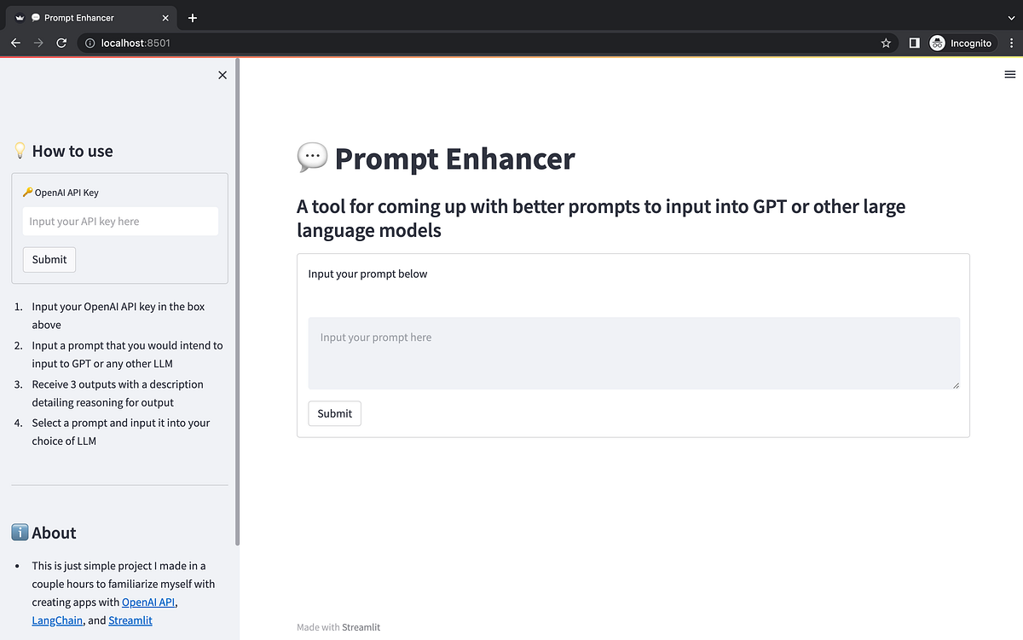
Task: Open a new browser tab
Action: click(193, 17)
